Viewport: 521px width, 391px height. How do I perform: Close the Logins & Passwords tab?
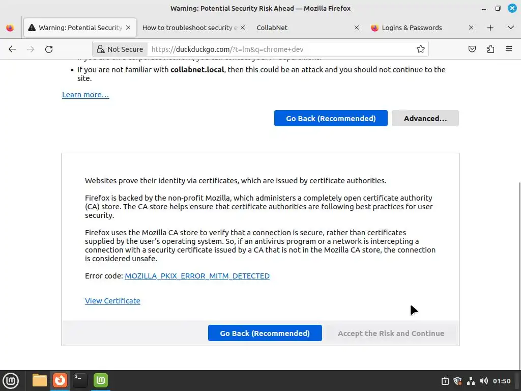click(471, 27)
